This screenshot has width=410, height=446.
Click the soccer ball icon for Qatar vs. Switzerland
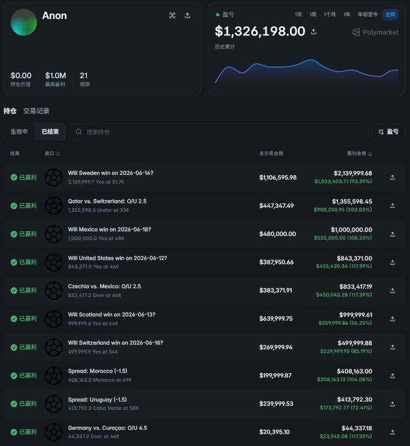tap(54, 206)
